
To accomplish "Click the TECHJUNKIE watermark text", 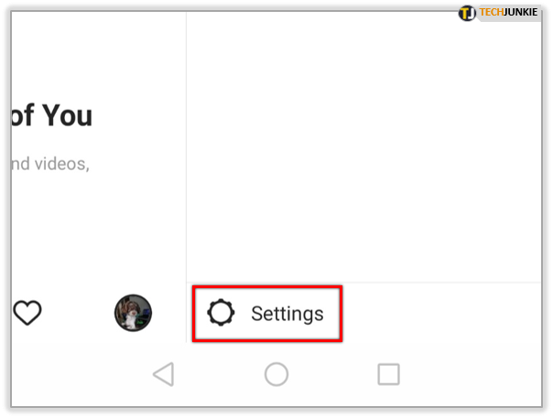I will [x=508, y=12].
